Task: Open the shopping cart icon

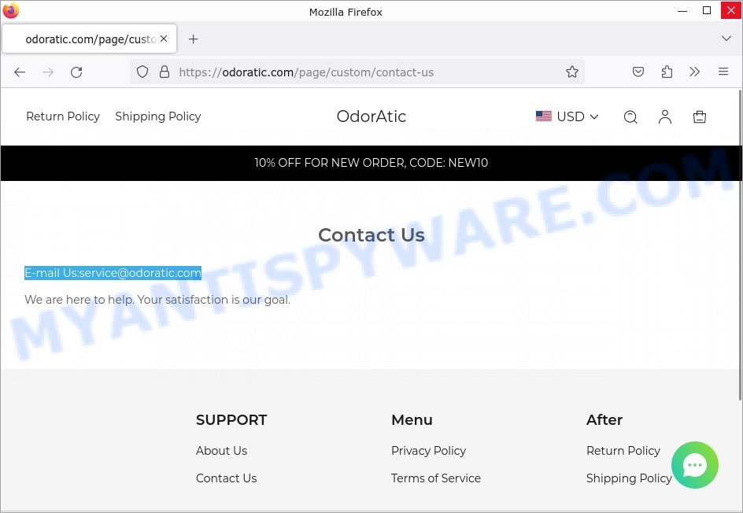Action: click(700, 117)
